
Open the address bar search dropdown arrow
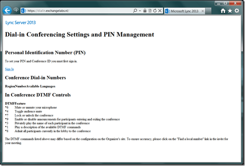140,11
